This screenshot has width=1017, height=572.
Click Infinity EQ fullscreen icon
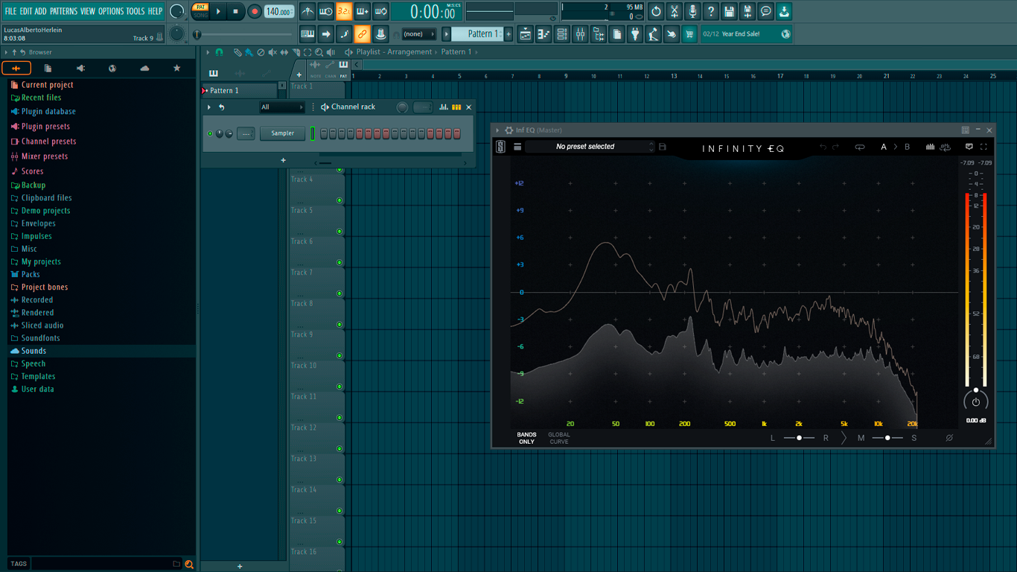pyautogui.click(x=983, y=147)
